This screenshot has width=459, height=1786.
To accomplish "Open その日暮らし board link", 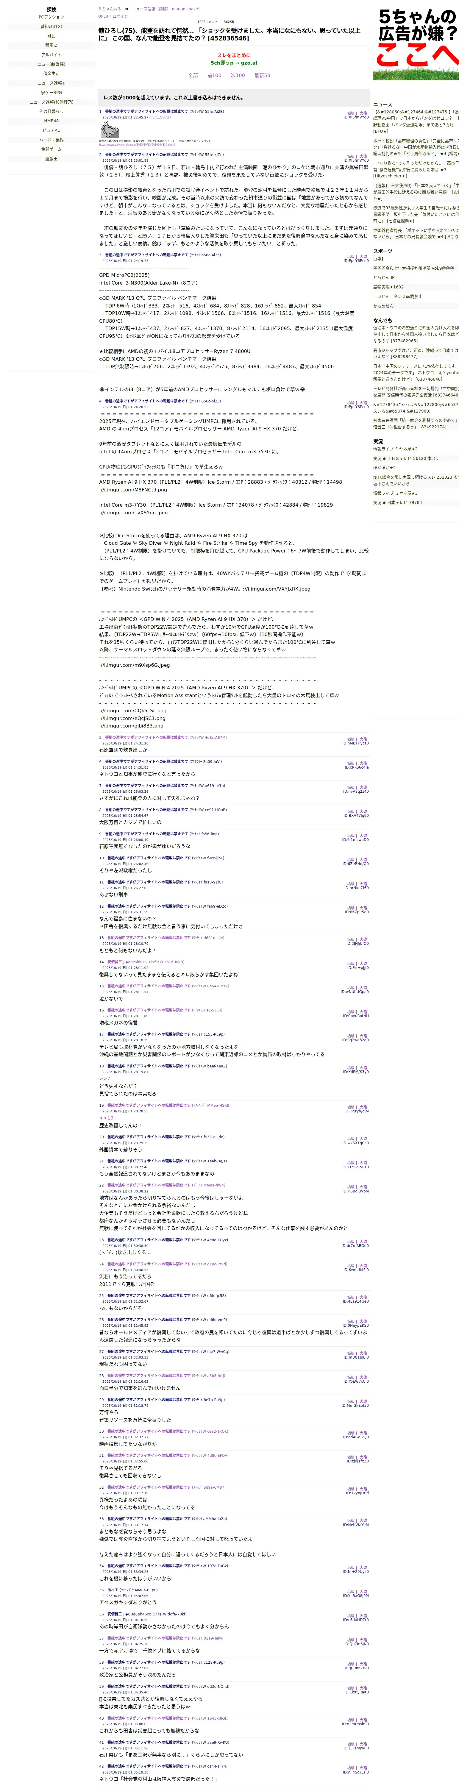I will click(51, 112).
